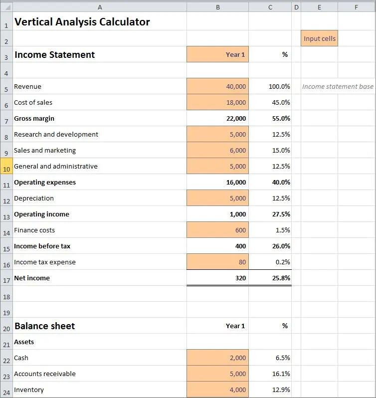Image resolution: width=376 pixels, height=398 pixels.
Task: Select column F header
Action: click(x=356, y=7)
